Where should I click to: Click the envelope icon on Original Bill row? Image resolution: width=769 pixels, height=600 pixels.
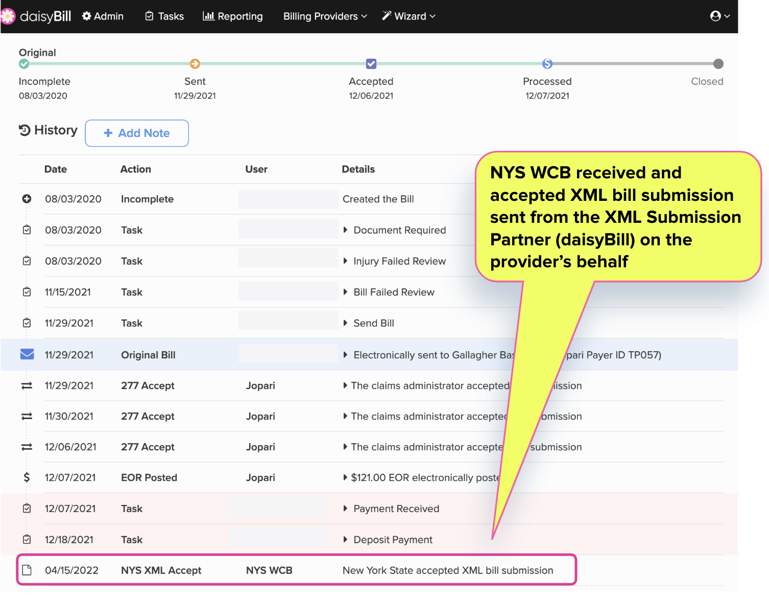(27, 354)
